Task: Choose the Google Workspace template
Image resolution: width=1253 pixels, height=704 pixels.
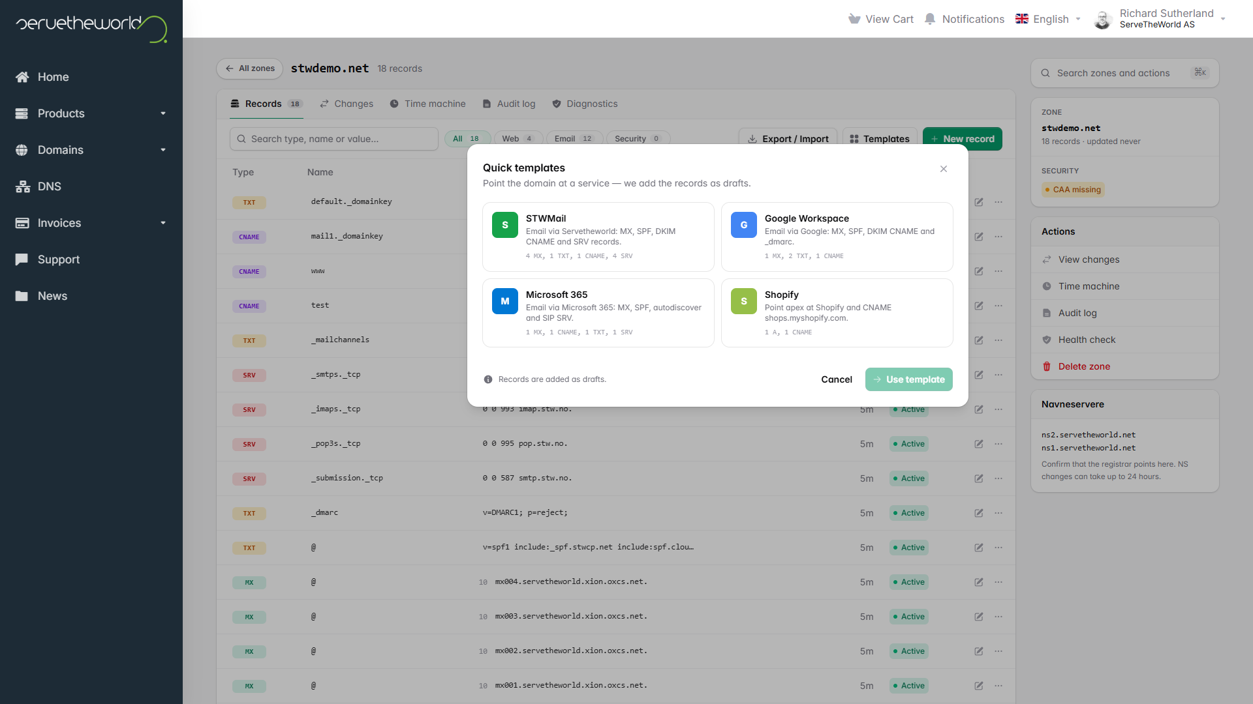Action: [x=837, y=237]
